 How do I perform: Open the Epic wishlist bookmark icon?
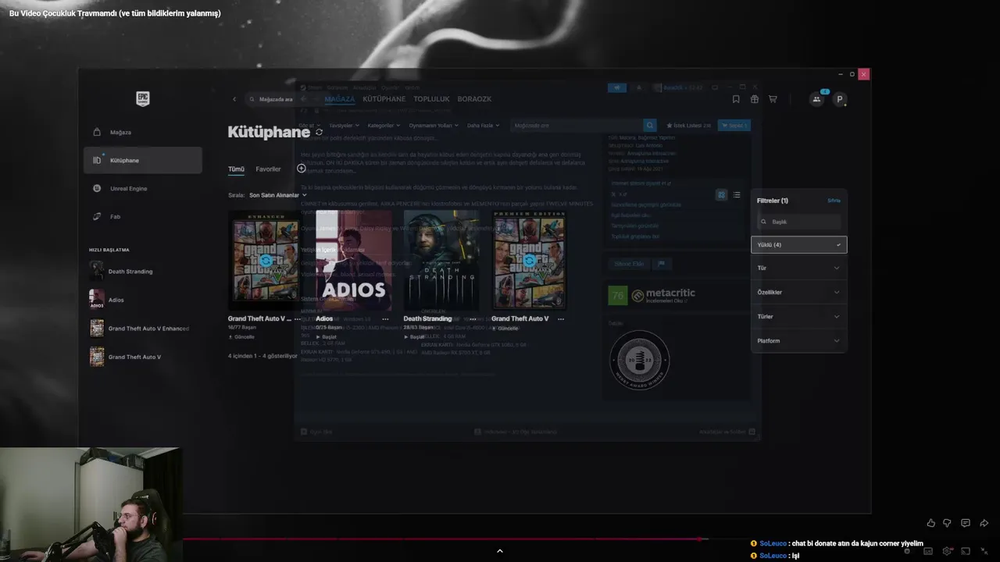[736, 99]
